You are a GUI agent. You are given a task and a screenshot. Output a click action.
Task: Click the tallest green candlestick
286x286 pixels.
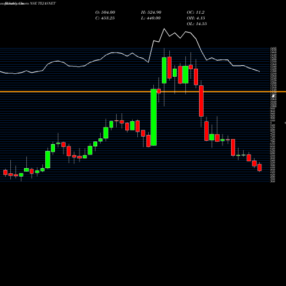pos(154,117)
